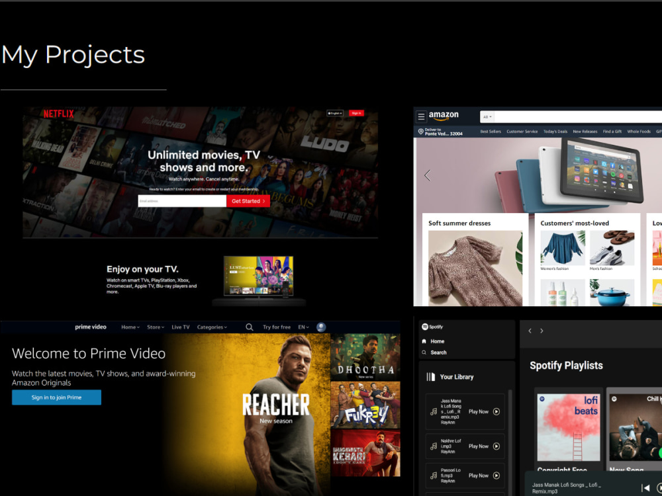Click music note icon beside Nakhre Lofi
662x496 pixels.
[434, 446]
